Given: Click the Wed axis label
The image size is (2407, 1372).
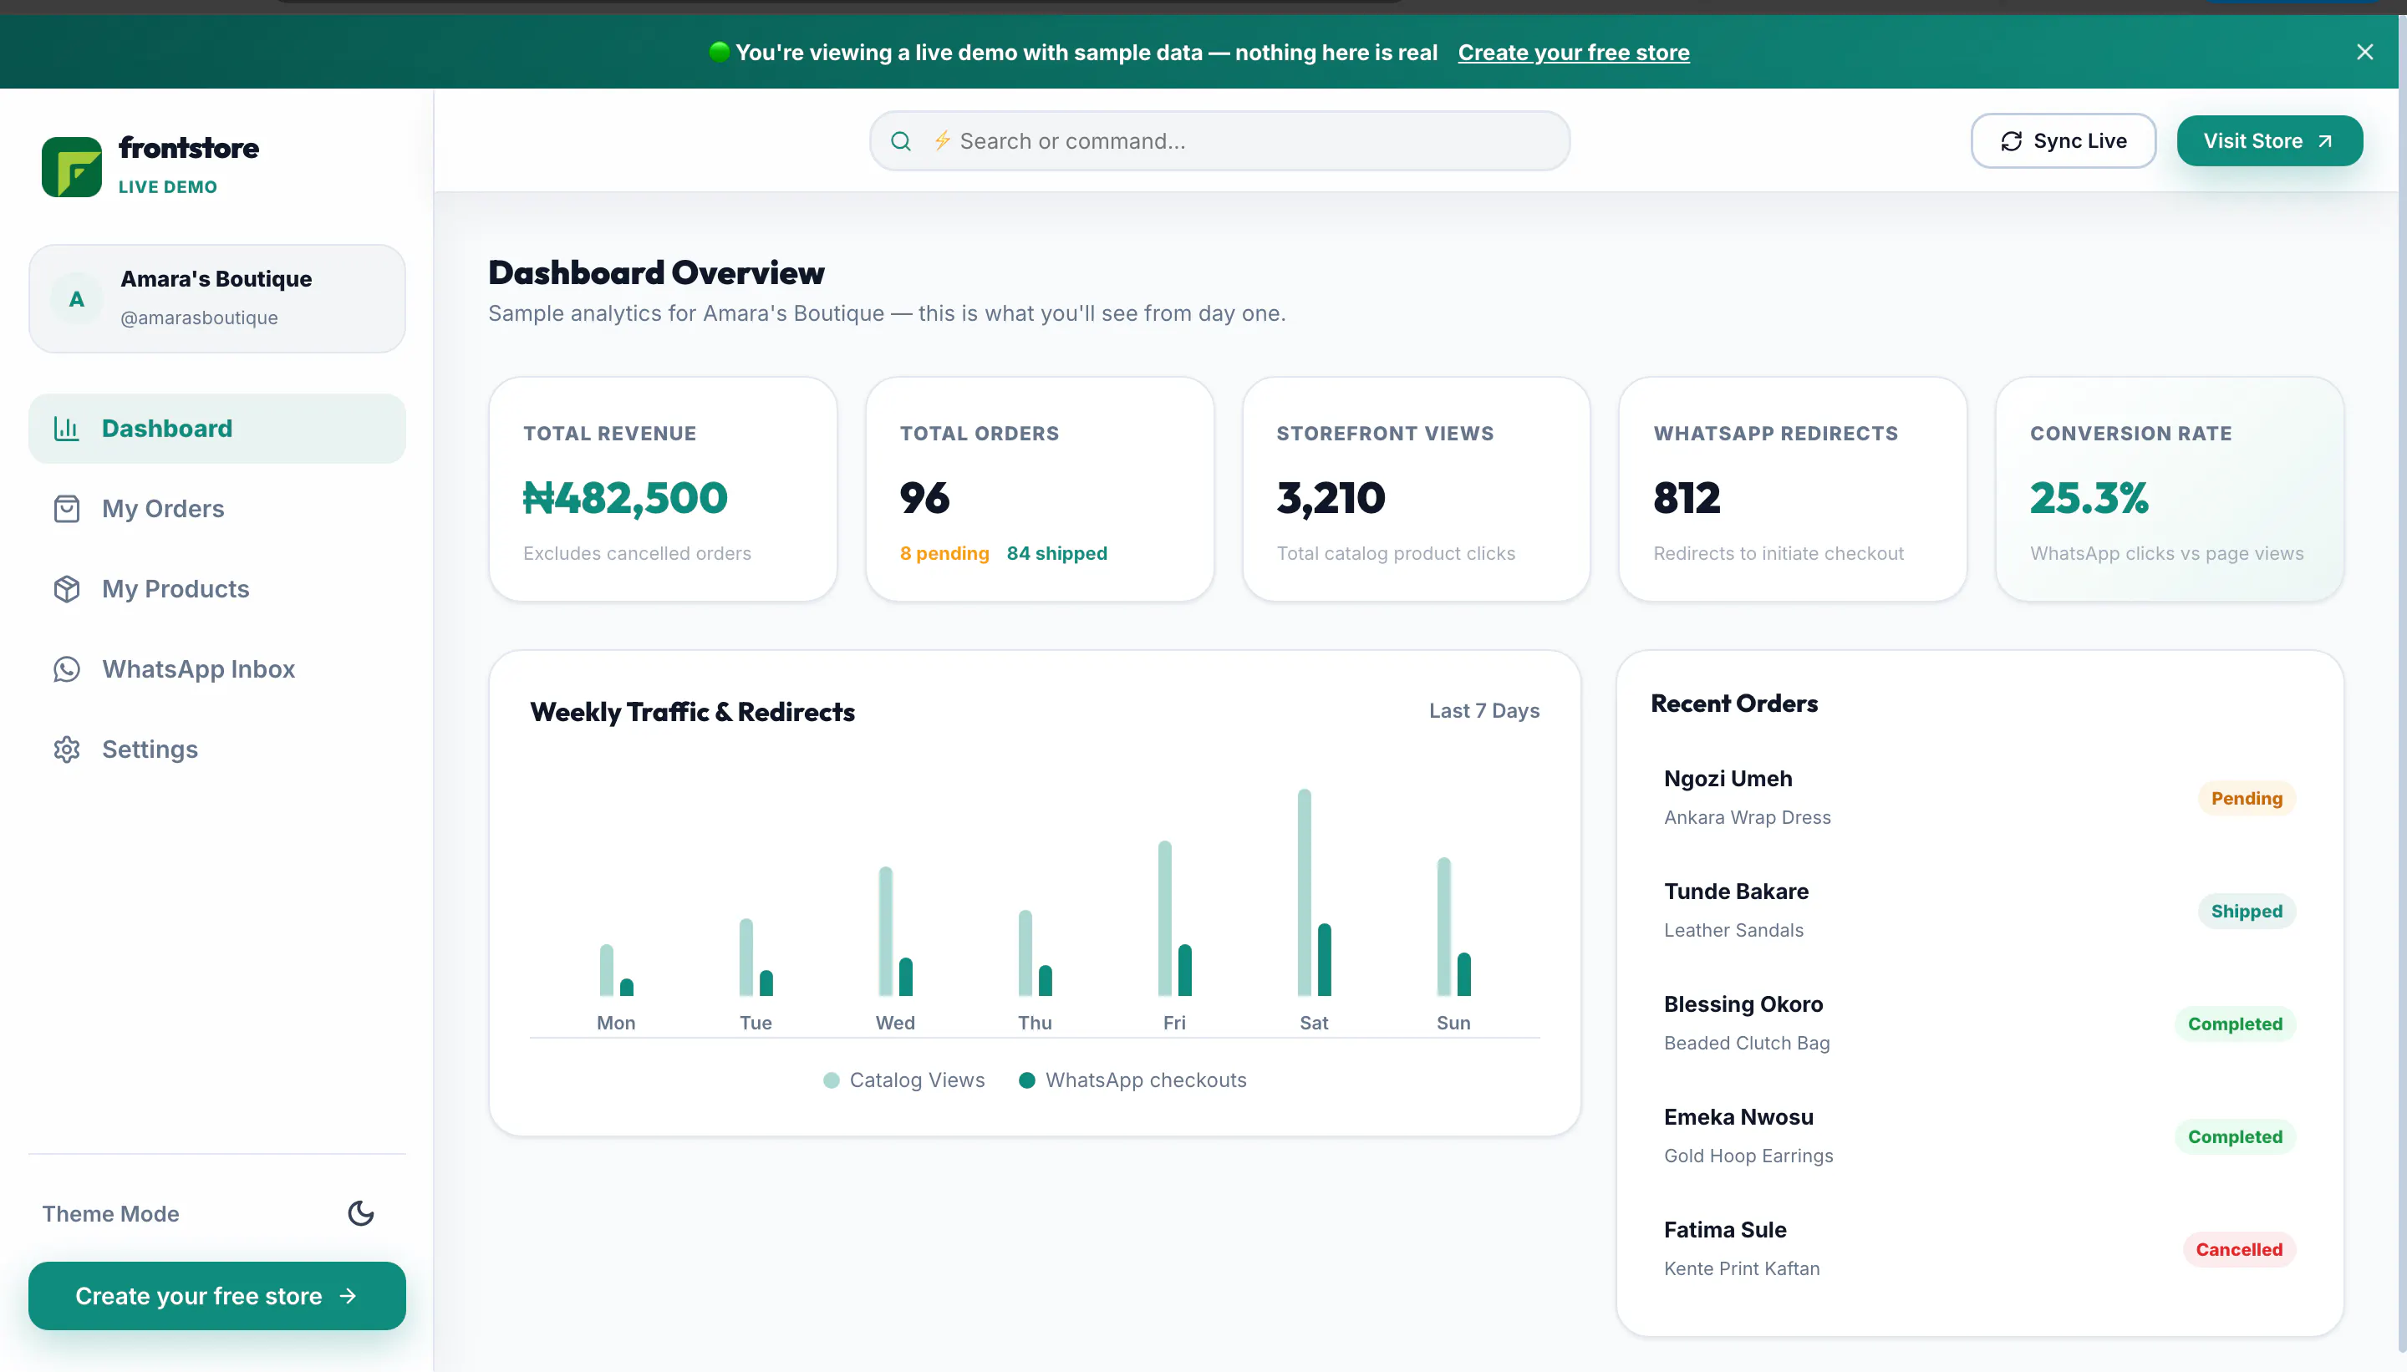Looking at the screenshot, I should (895, 1023).
